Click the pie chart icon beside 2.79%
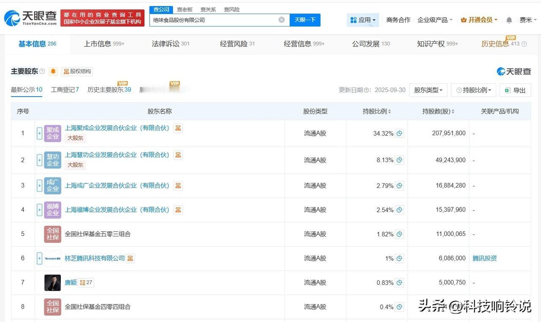 tap(399, 186)
